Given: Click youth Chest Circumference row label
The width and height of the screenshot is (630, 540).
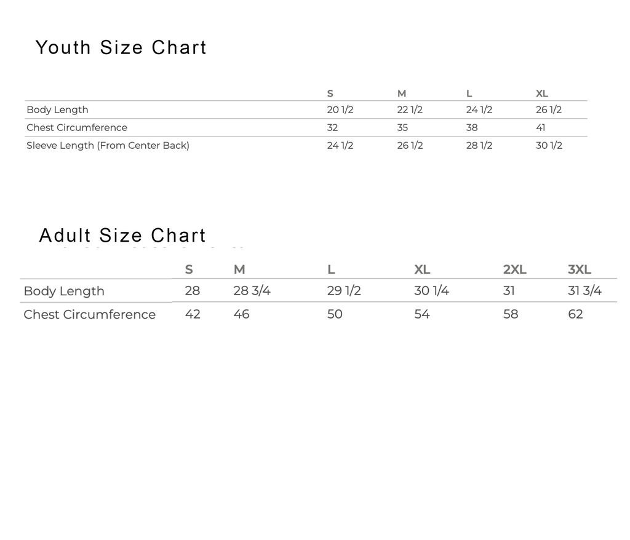Looking at the screenshot, I should (x=77, y=127).
